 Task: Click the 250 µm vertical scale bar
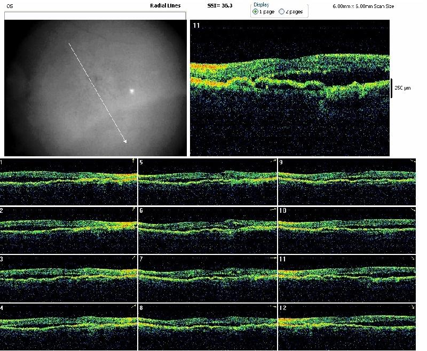pyautogui.click(x=391, y=88)
